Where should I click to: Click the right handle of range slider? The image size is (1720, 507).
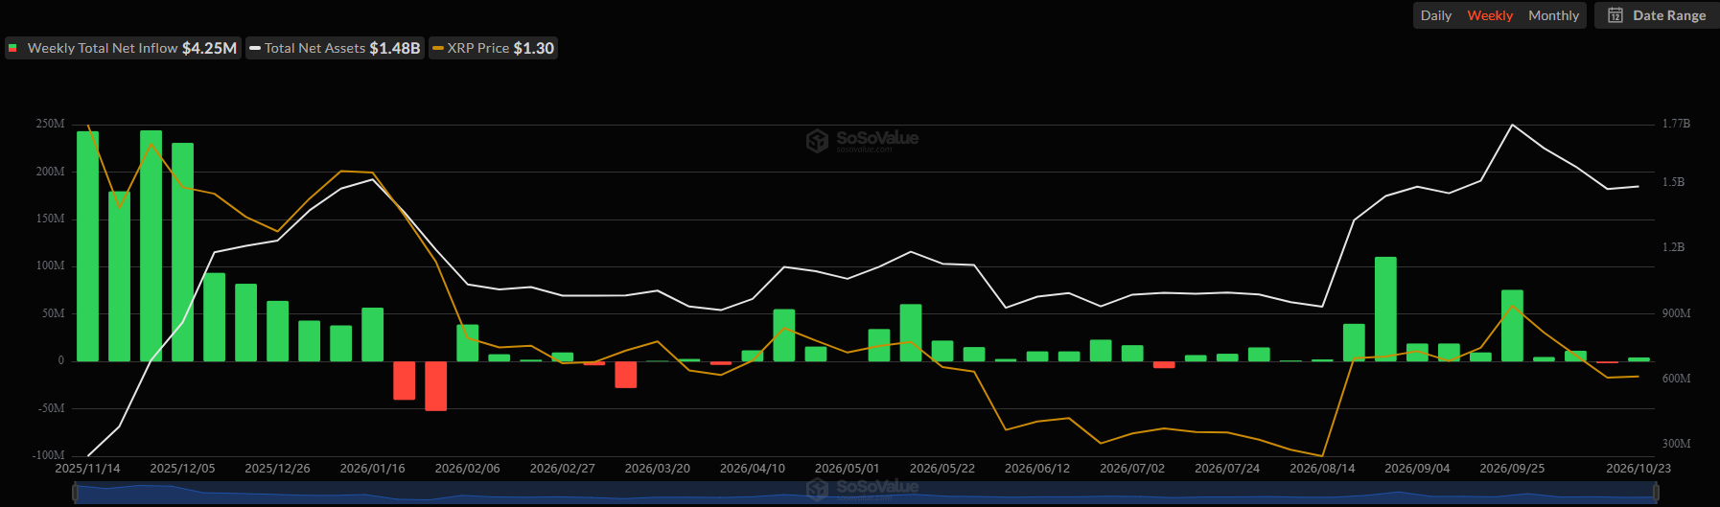tap(1655, 492)
